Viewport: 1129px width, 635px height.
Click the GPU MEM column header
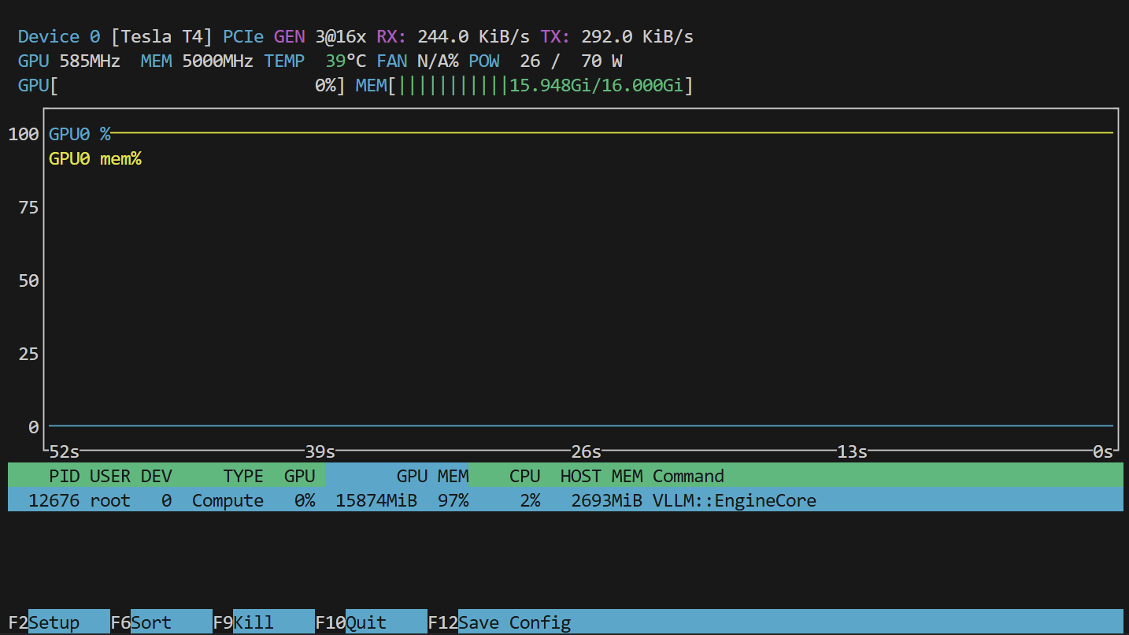pyautogui.click(x=432, y=476)
